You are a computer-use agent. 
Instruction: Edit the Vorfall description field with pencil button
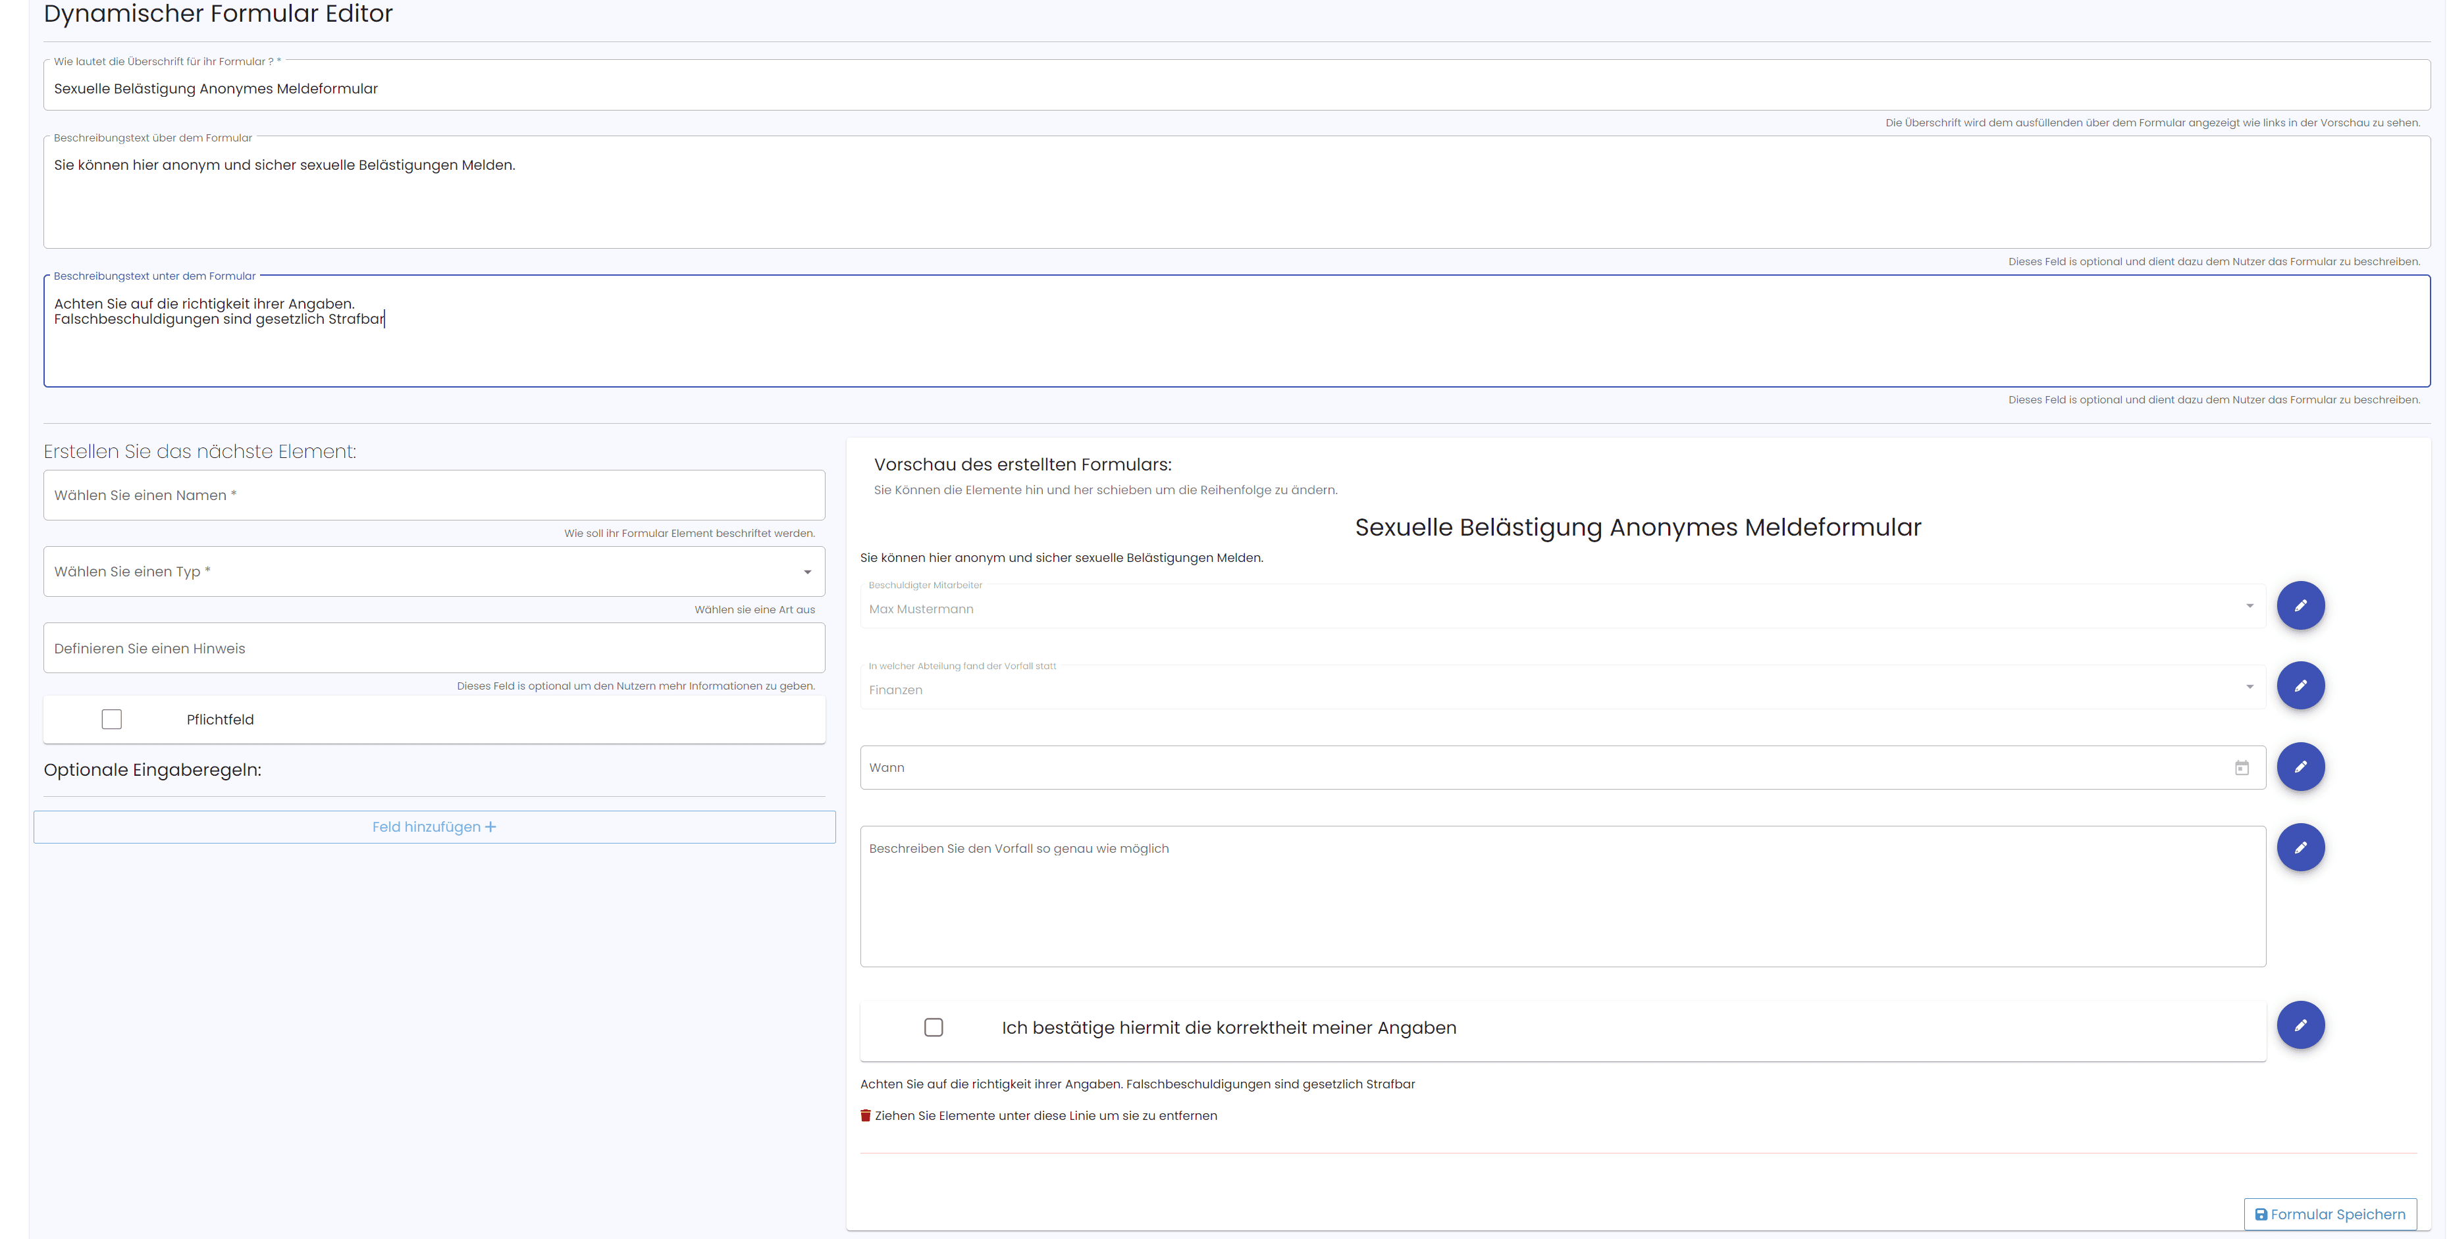pos(2300,847)
